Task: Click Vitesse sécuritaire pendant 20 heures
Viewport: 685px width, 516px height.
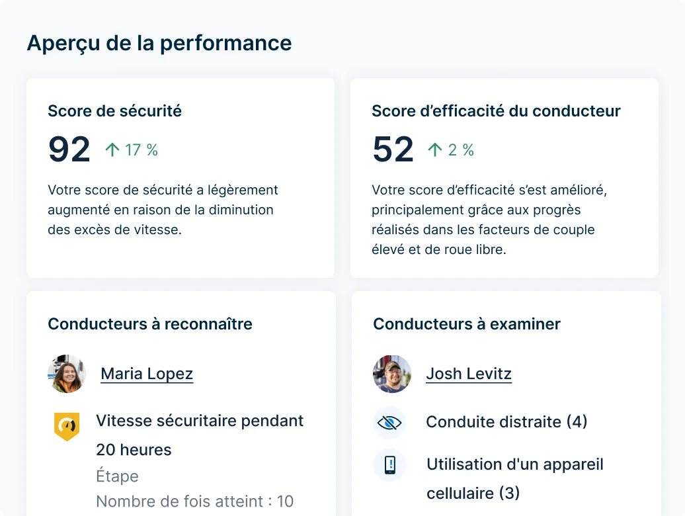Action: tap(200, 435)
